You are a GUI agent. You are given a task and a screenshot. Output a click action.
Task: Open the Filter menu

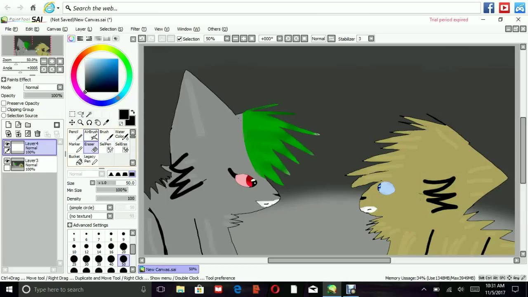tap(138, 29)
